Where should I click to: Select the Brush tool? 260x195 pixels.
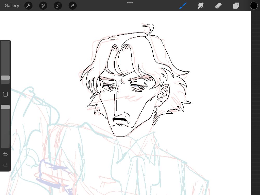point(183,6)
